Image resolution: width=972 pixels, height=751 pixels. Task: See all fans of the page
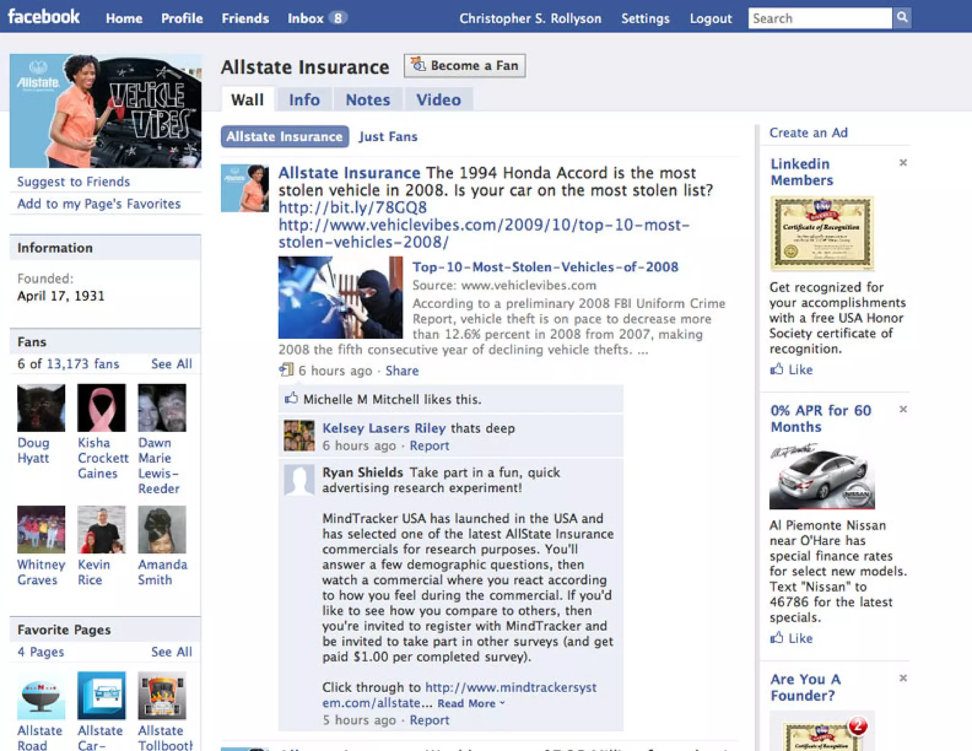click(x=171, y=364)
